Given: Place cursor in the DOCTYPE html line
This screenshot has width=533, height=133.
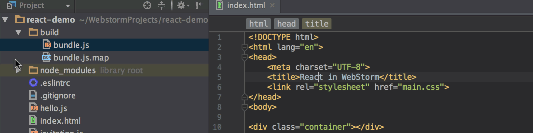Looking at the screenshot, I should pyautogui.click(x=283, y=37).
